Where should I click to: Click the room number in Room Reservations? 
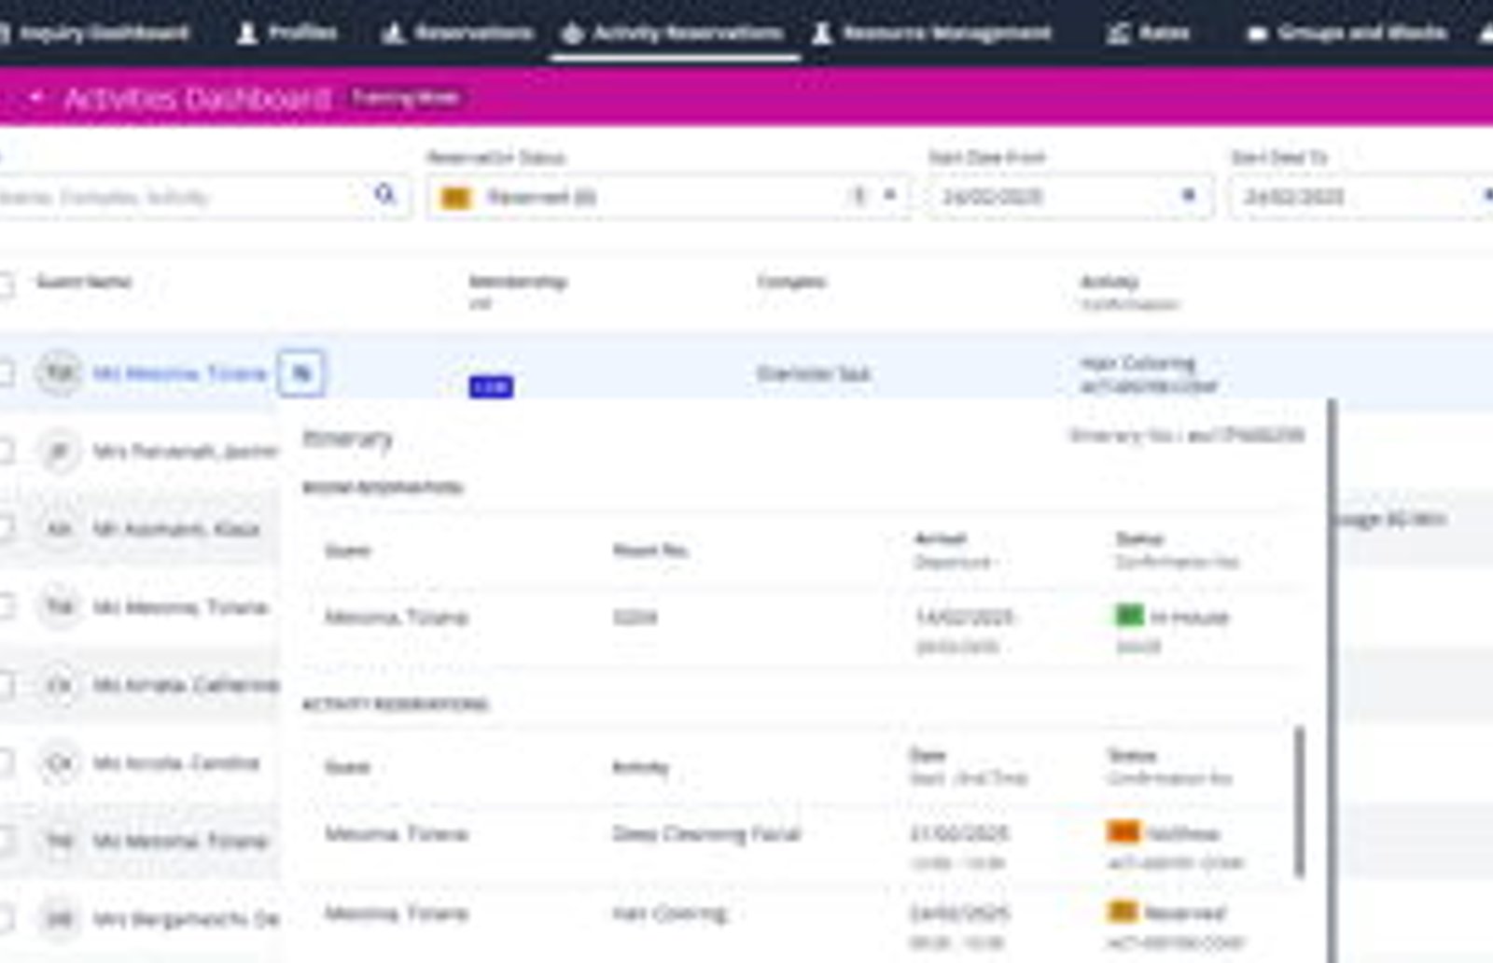pyautogui.click(x=635, y=617)
